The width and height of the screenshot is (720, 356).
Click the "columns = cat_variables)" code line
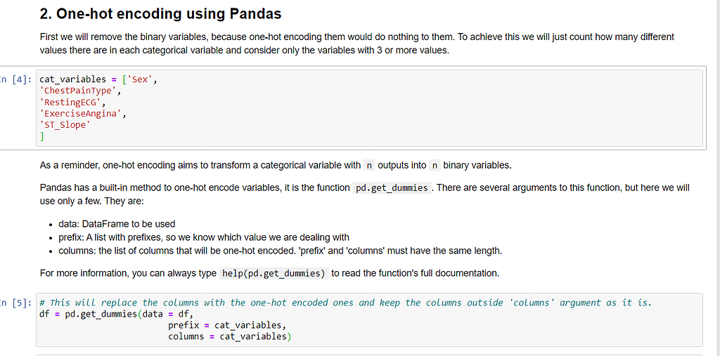pyautogui.click(x=229, y=336)
